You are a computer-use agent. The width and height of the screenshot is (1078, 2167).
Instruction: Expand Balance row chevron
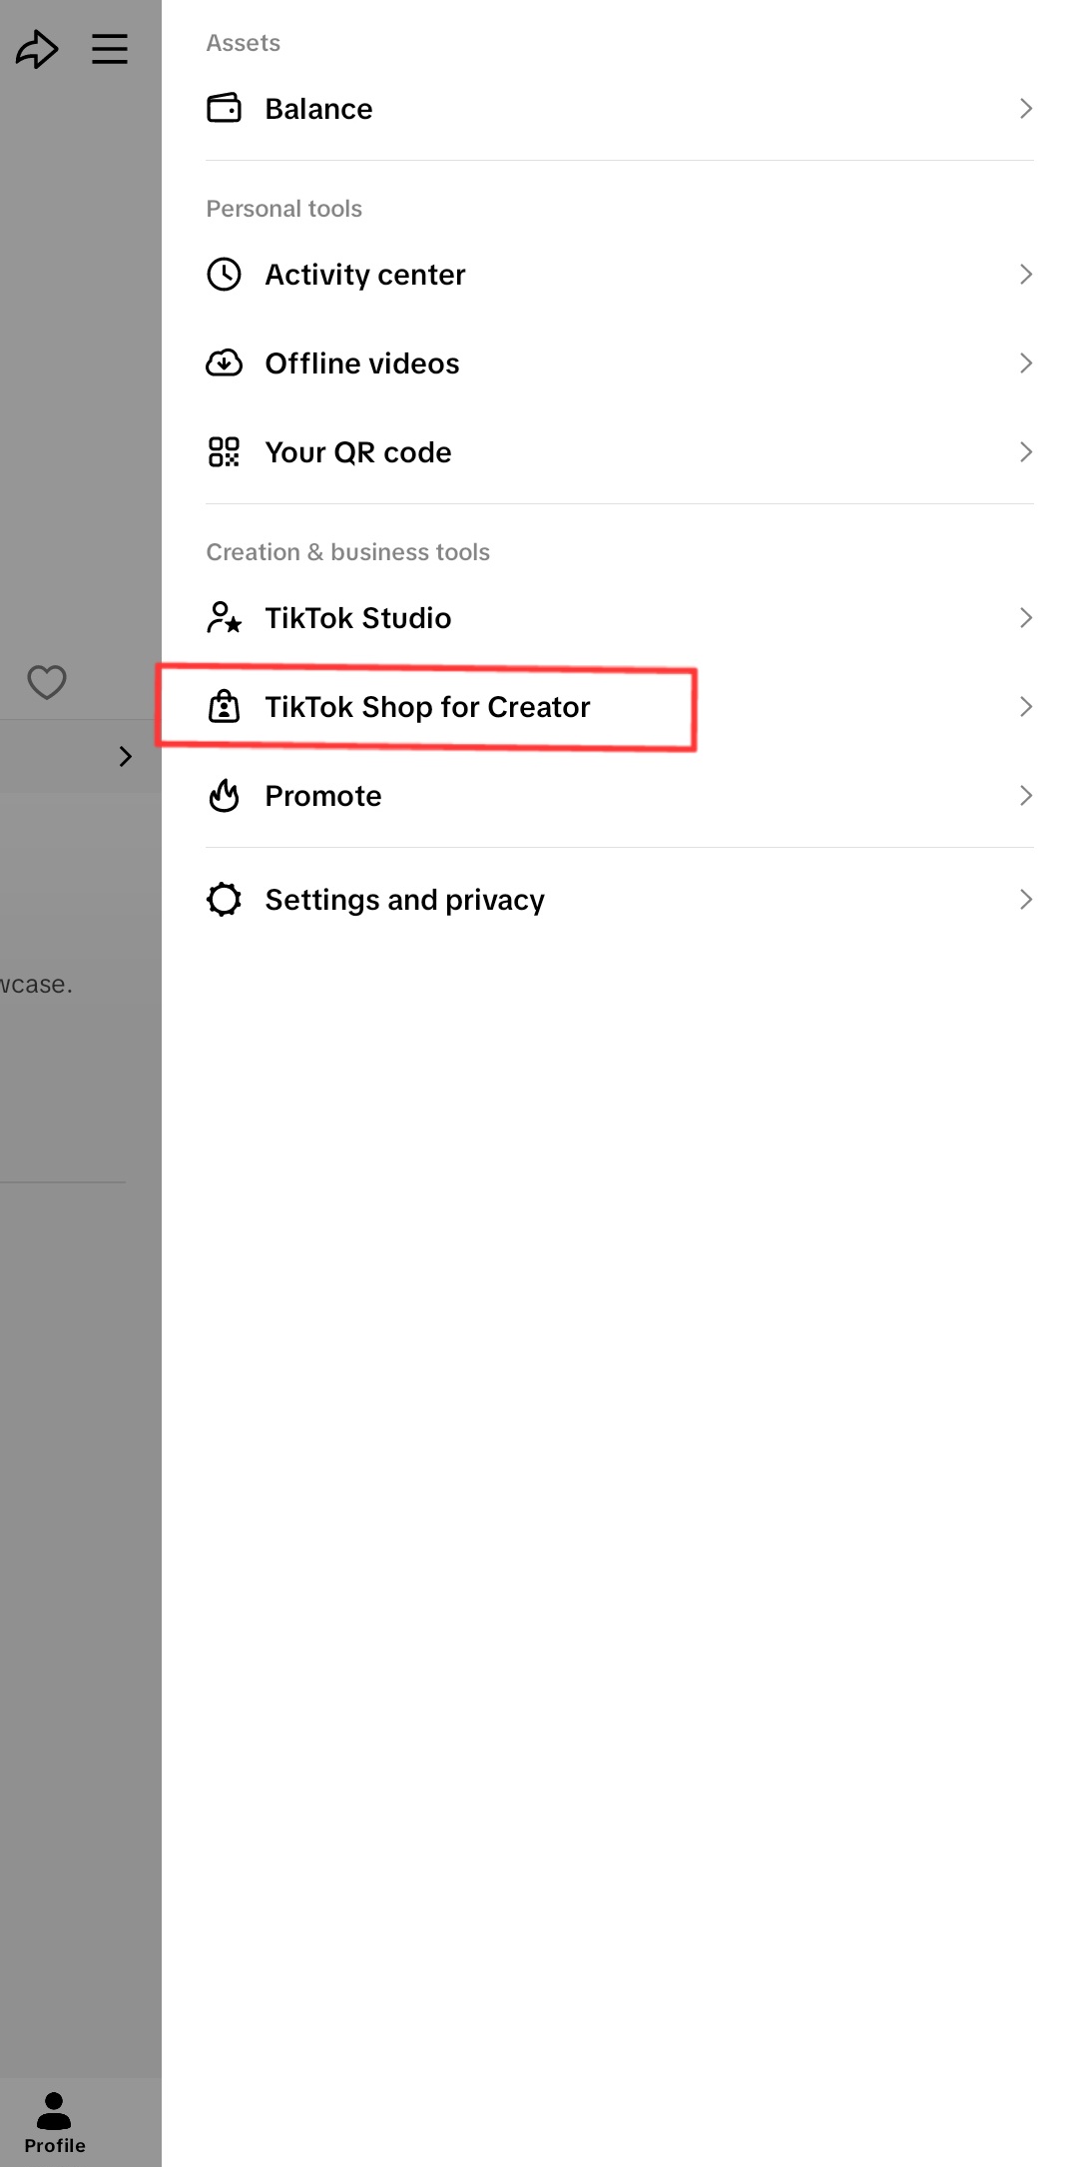tap(1025, 108)
